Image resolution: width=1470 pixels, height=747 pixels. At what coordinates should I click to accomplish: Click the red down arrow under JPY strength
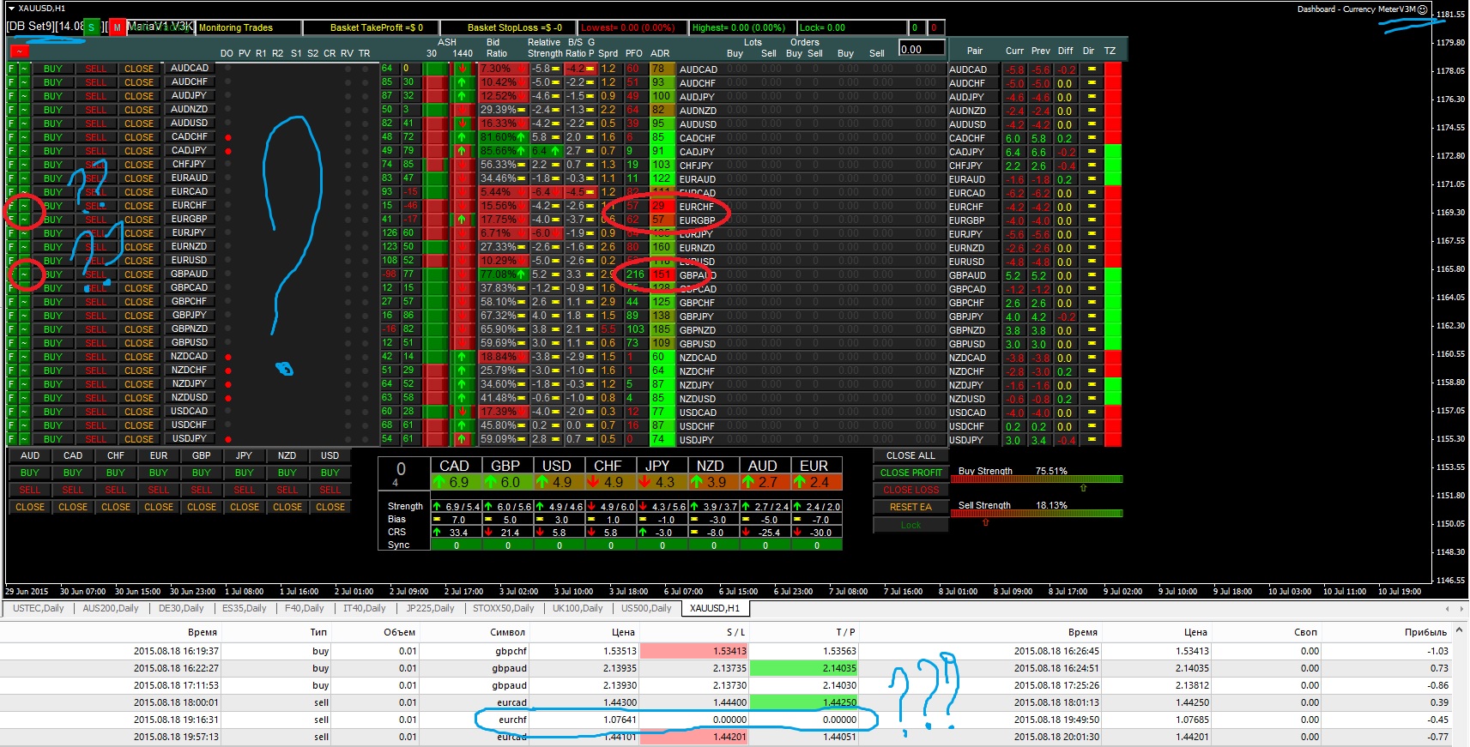(x=644, y=482)
